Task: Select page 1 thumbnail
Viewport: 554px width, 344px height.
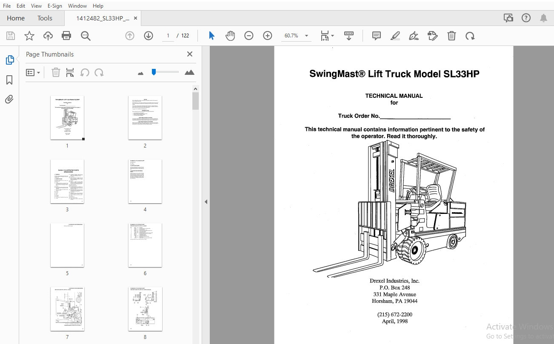Action: [67, 118]
